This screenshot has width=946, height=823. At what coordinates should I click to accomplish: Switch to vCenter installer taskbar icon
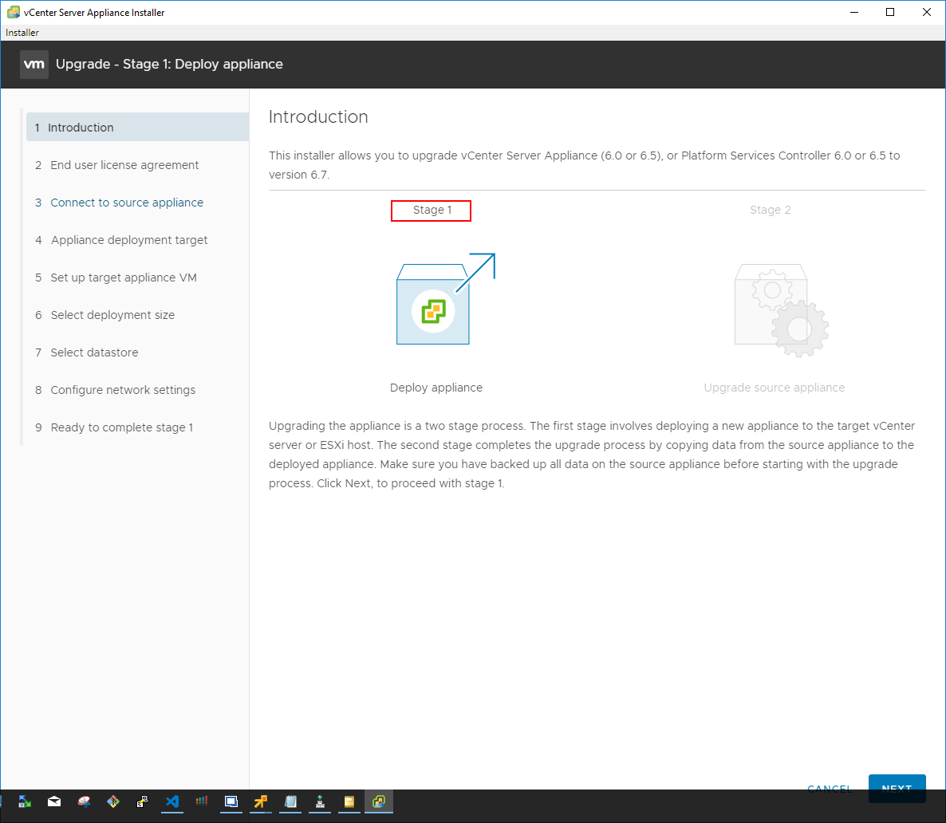pos(379,801)
